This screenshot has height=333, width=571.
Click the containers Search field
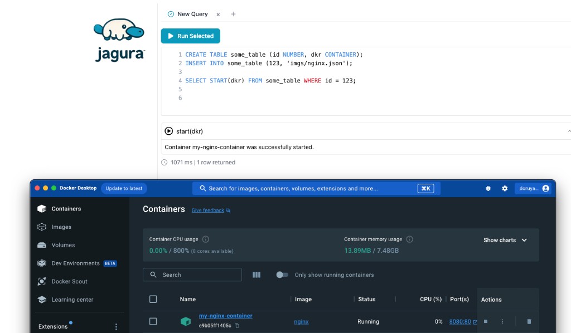[192, 275]
